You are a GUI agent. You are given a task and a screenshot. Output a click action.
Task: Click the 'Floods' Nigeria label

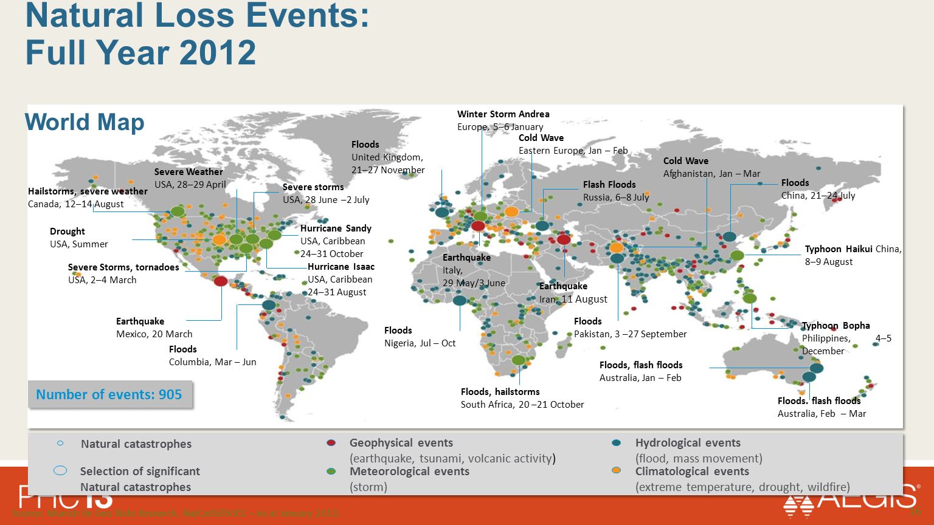pyautogui.click(x=398, y=331)
